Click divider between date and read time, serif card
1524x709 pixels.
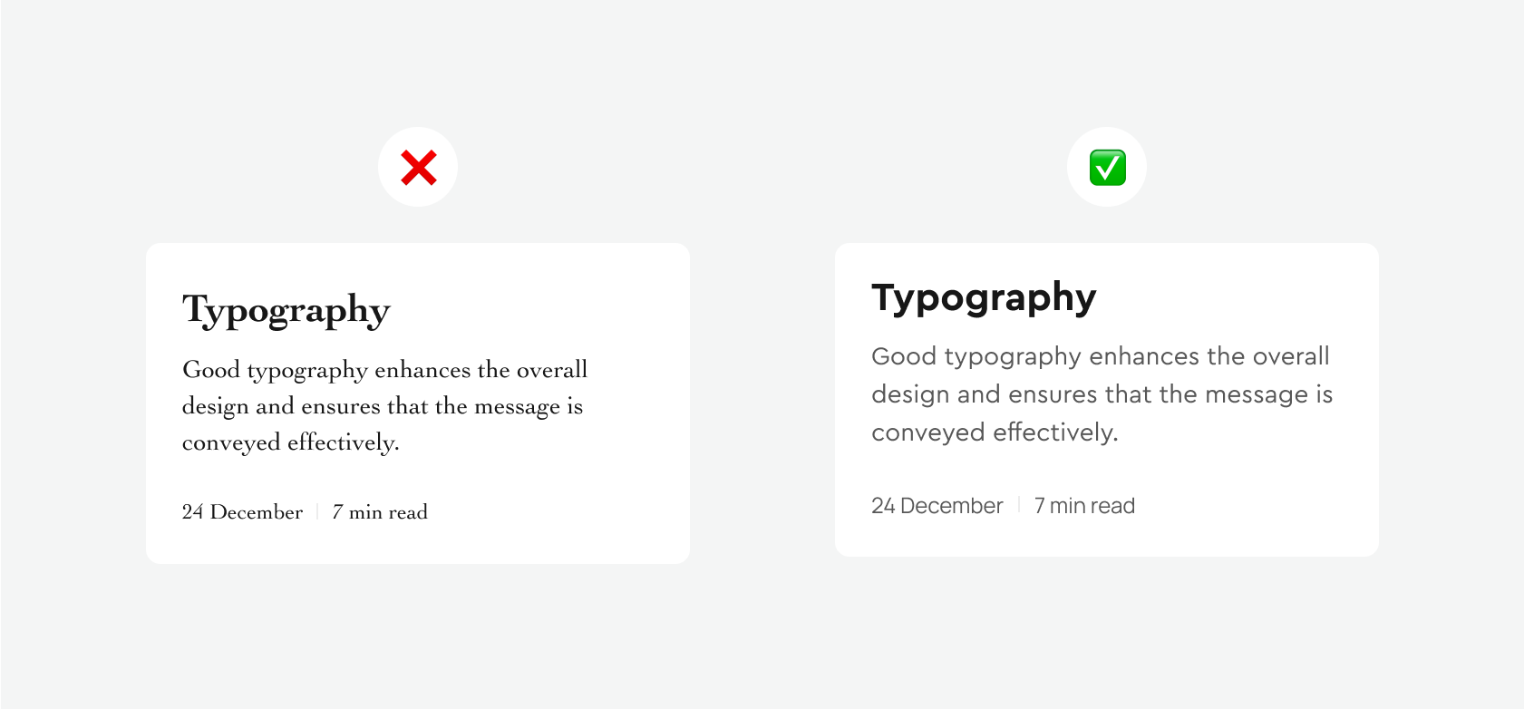pos(317,511)
